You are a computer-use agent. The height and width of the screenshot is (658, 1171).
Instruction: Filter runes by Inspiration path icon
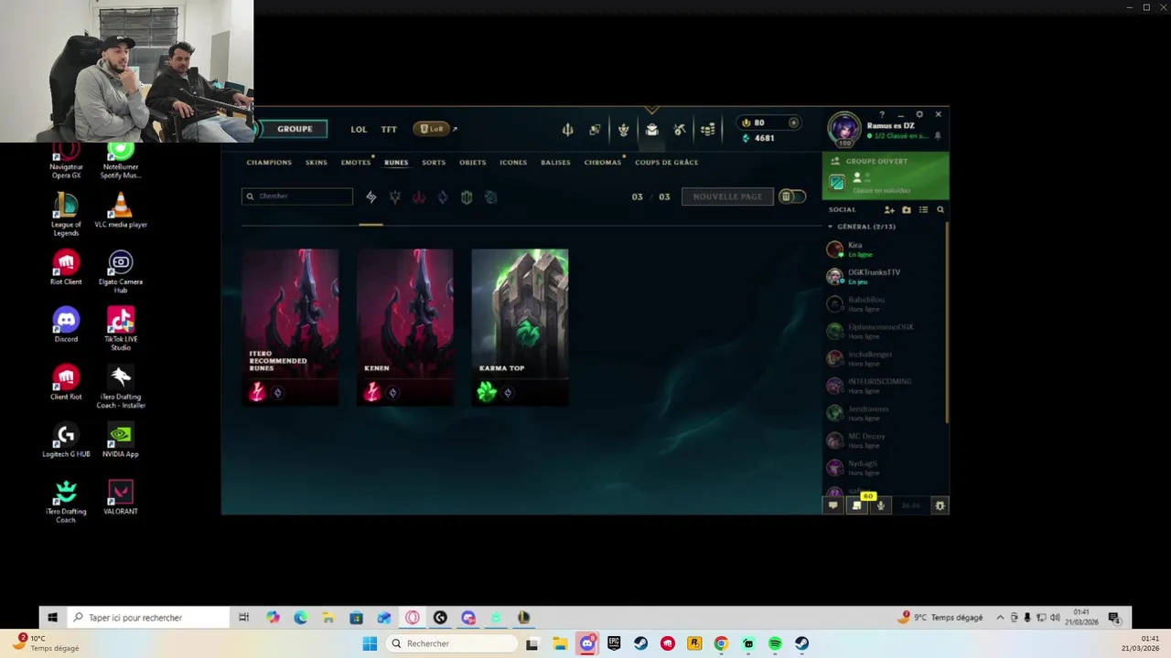[490, 196]
